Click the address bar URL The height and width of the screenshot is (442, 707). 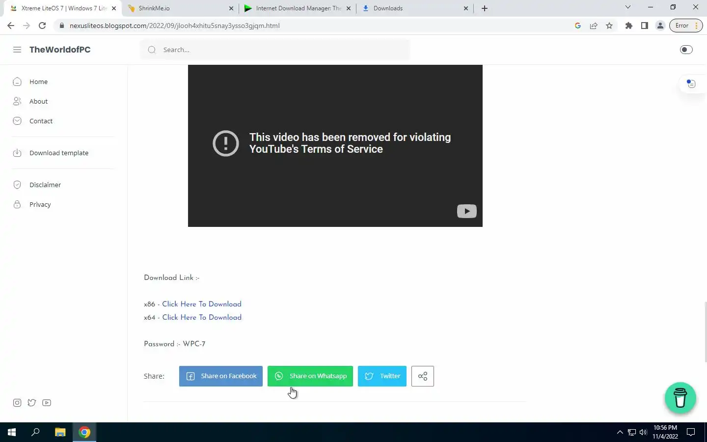click(x=175, y=26)
